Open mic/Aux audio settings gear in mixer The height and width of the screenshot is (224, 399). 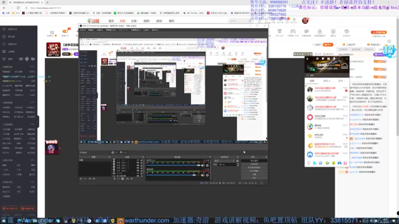tap(207, 166)
